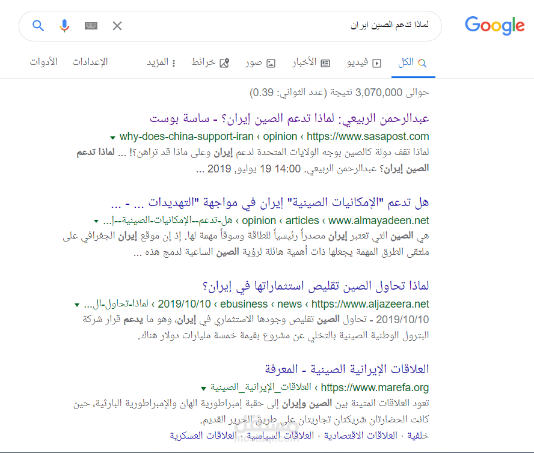Open الأدوات (Tools) options
This screenshot has width=534, height=453.
[x=43, y=62]
